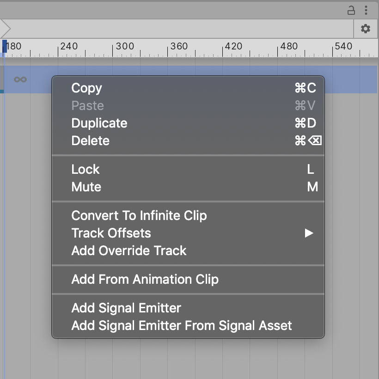The height and width of the screenshot is (379, 379).
Task: Choose Add Override Track
Action: pyautogui.click(x=129, y=251)
